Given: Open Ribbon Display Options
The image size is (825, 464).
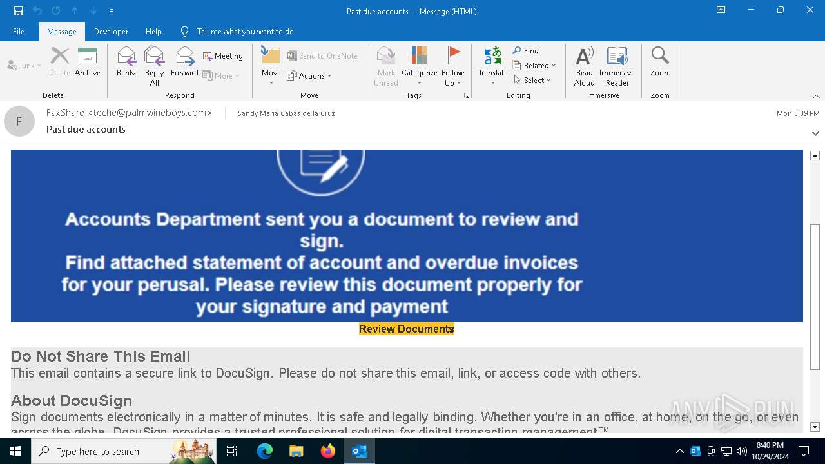Looking at the screenshot, I should [x=721, y=10].
